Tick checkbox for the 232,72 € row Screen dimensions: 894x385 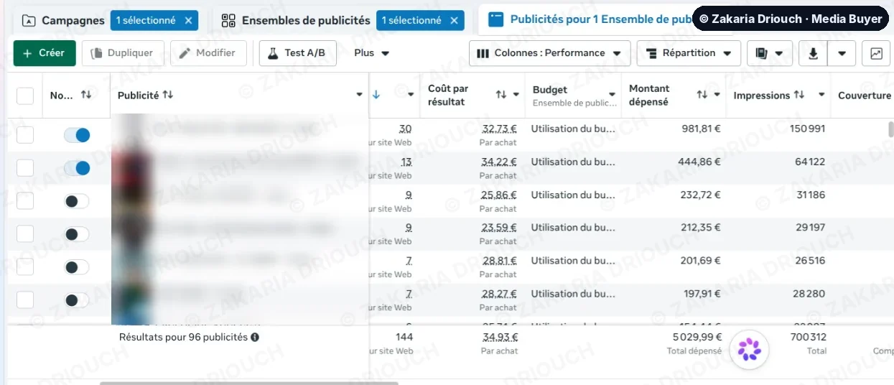click(x=25, y=201)
